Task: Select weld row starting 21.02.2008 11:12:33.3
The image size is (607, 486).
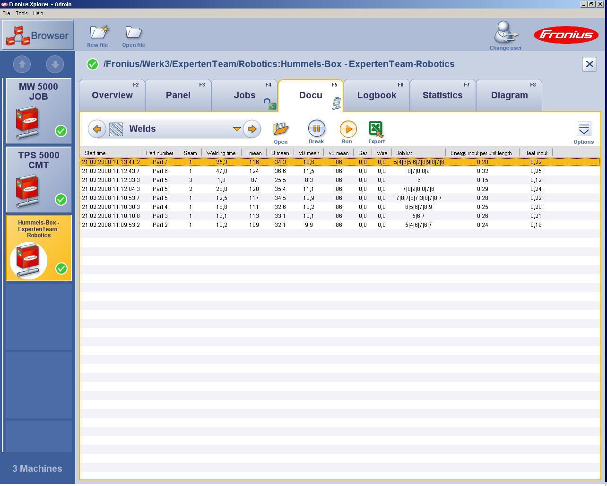Action: click(x=340, y=180)
